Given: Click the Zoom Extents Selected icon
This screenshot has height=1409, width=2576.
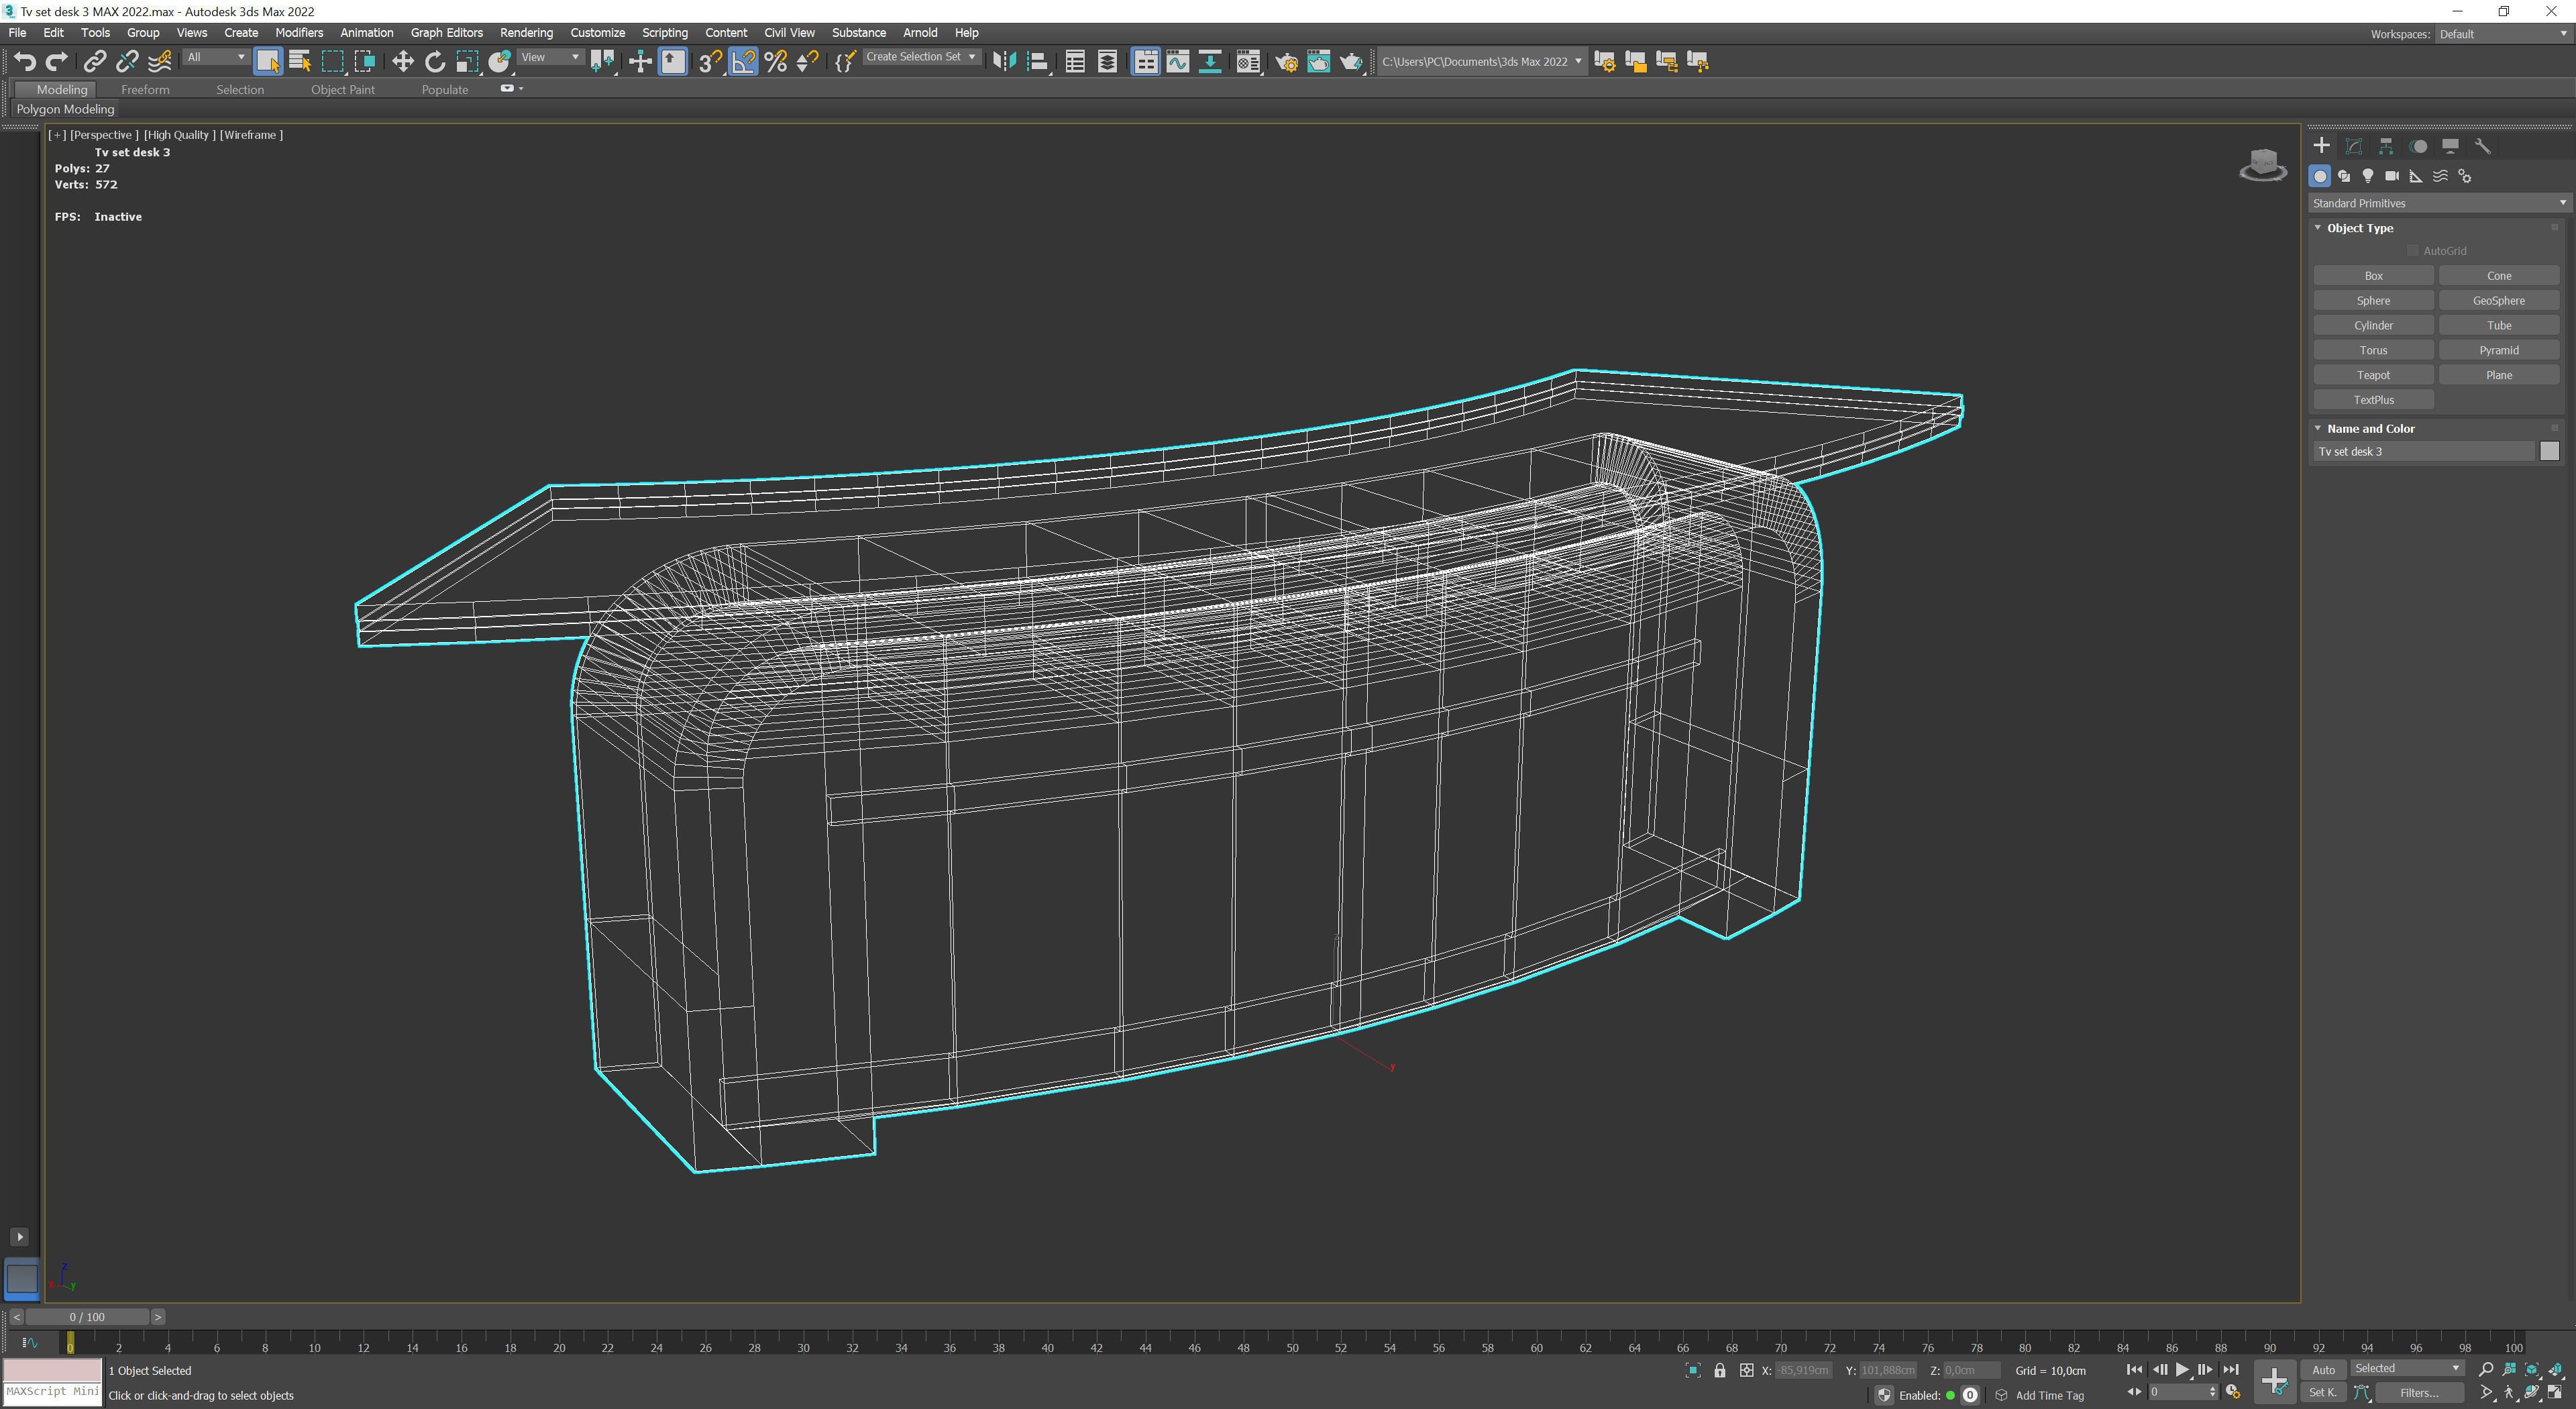Looking at the screenshot, I should pyautogui.click(x=2531, y=1369).
